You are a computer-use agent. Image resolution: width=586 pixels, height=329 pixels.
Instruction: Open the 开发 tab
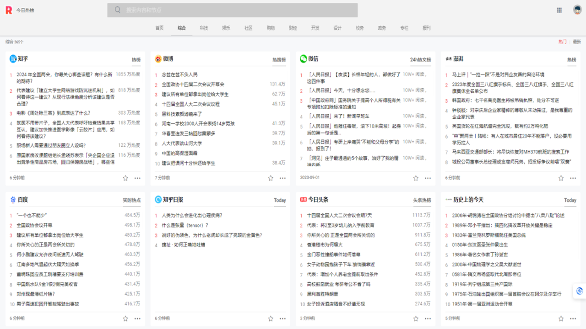[x=315, y=28]
